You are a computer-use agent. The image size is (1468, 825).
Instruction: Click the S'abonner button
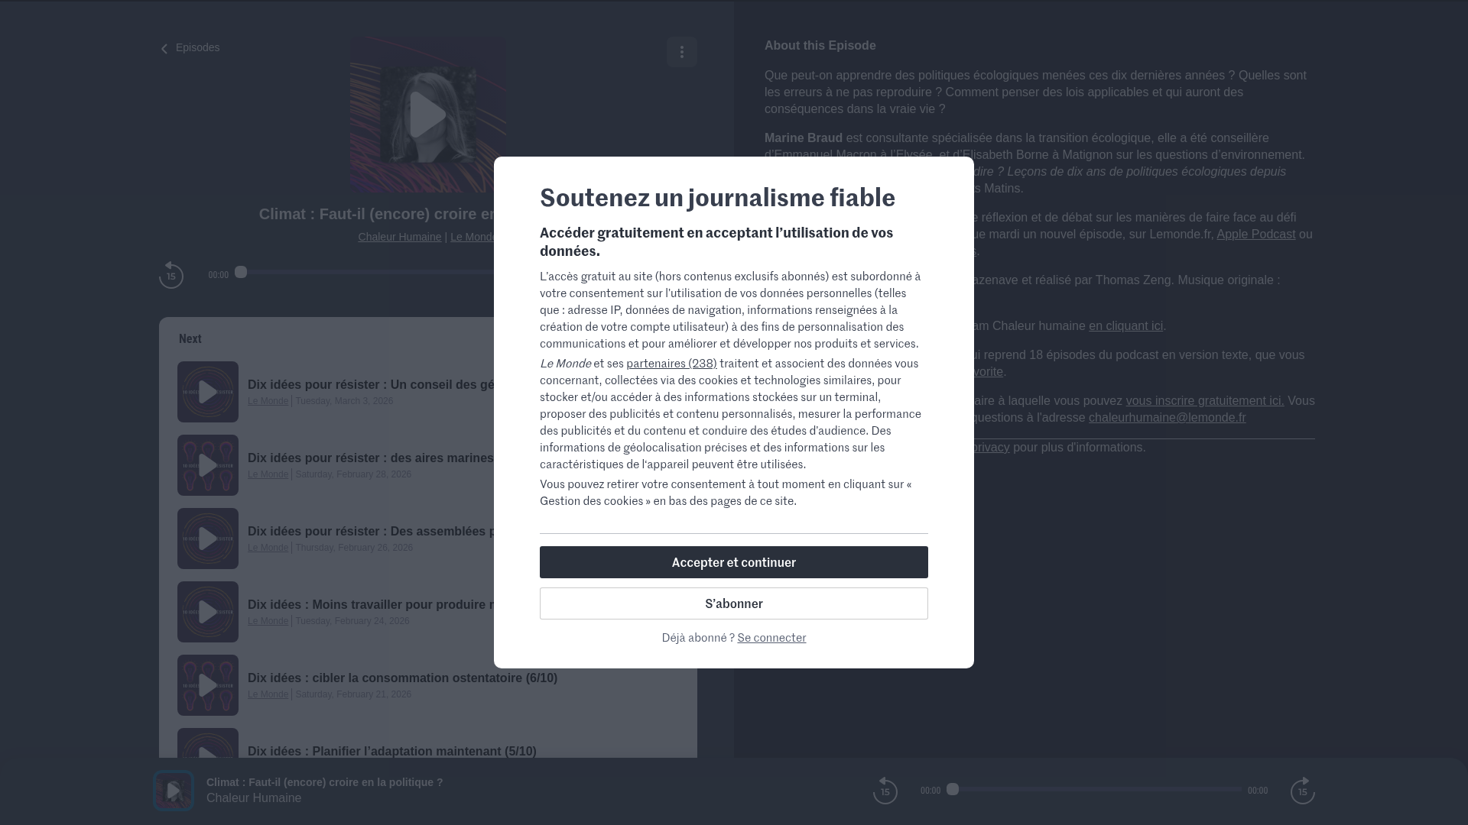coord(733,603)
